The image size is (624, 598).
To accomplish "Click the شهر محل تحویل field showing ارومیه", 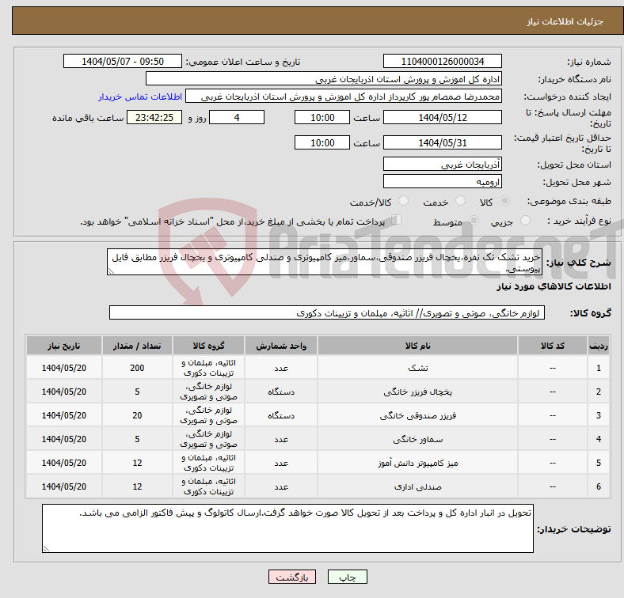I will 442,182.
